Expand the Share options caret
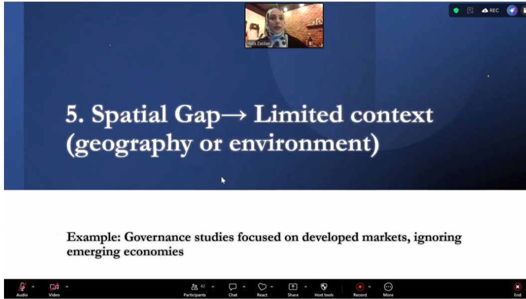 (305, 287)
